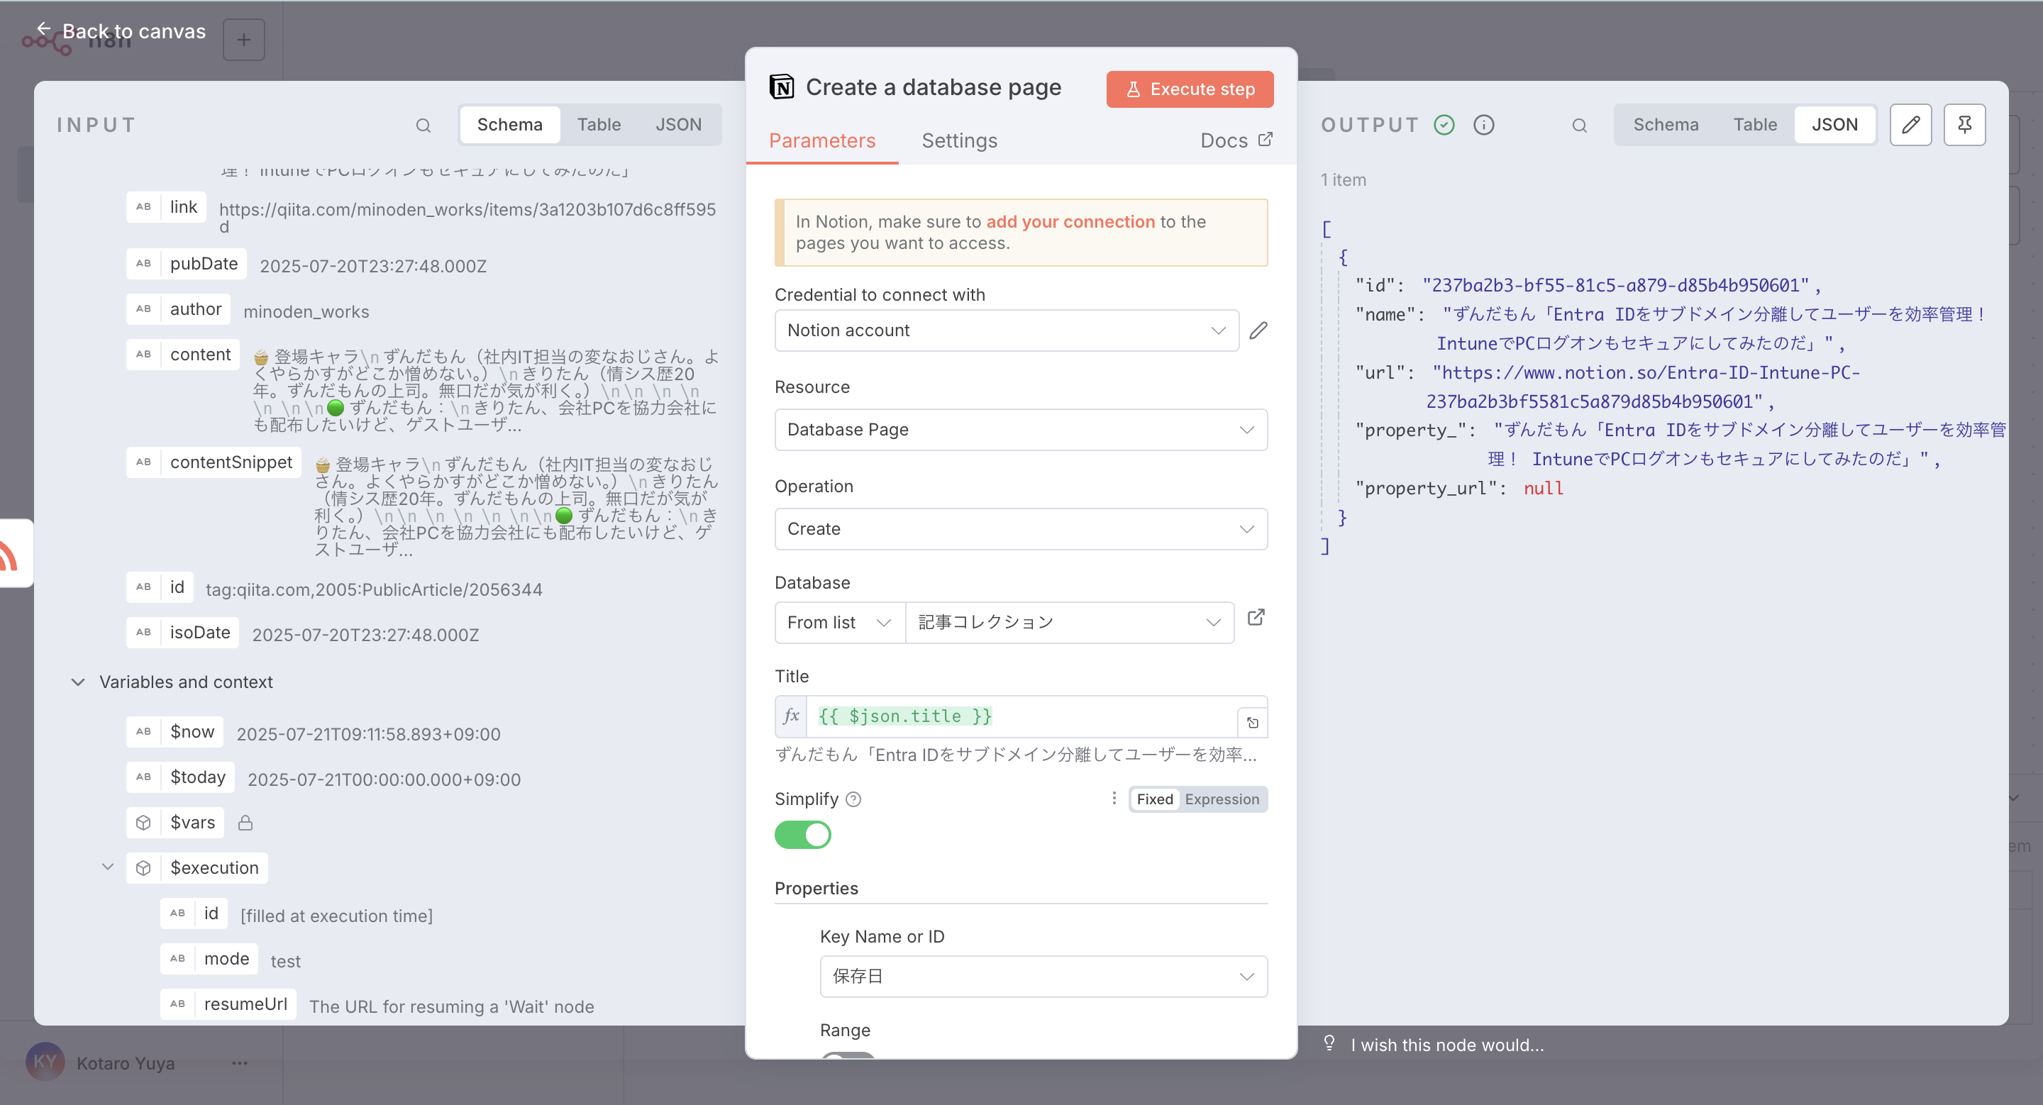Click minoden_works author value
2043x1105 pixels.
click(x=306, y=311)
